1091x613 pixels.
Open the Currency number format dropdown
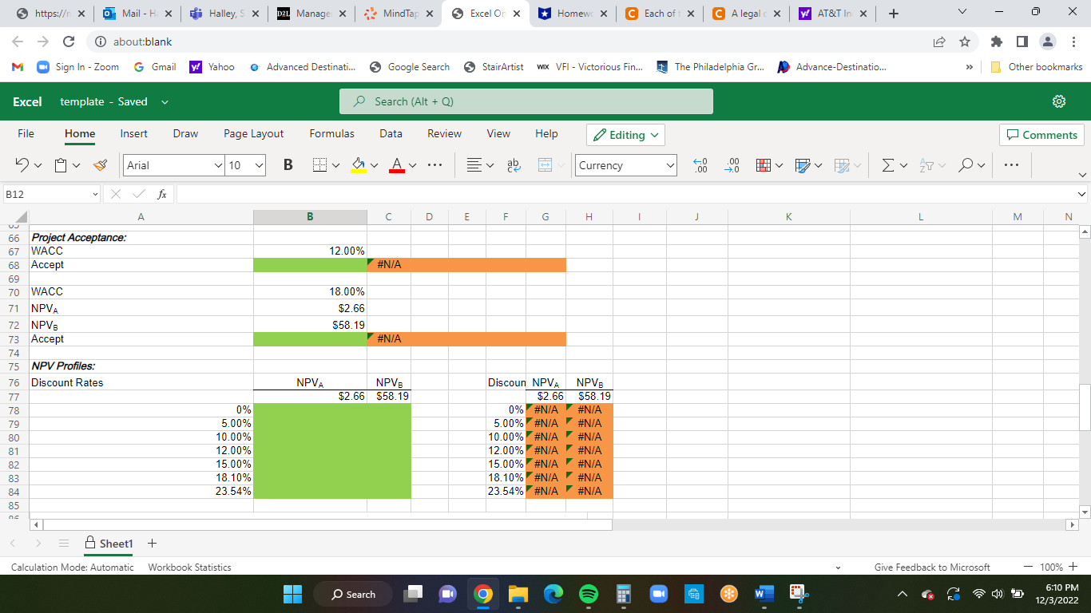click(x=625, y=165)
